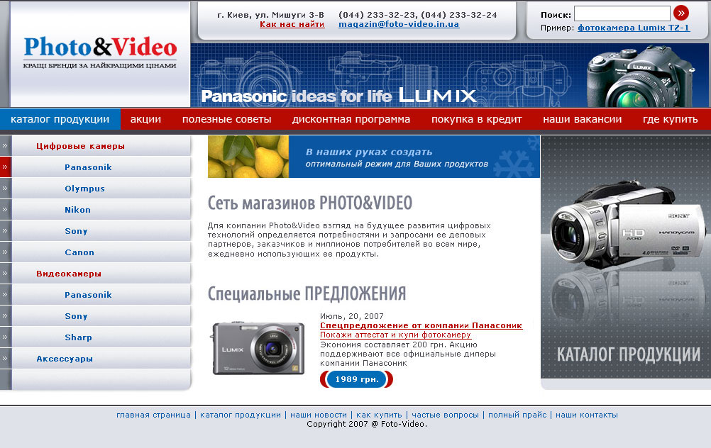Viewport: 711px width, 448px height.
Task: Open the дисконтная программа menu item
Action: tap(351, 119)
